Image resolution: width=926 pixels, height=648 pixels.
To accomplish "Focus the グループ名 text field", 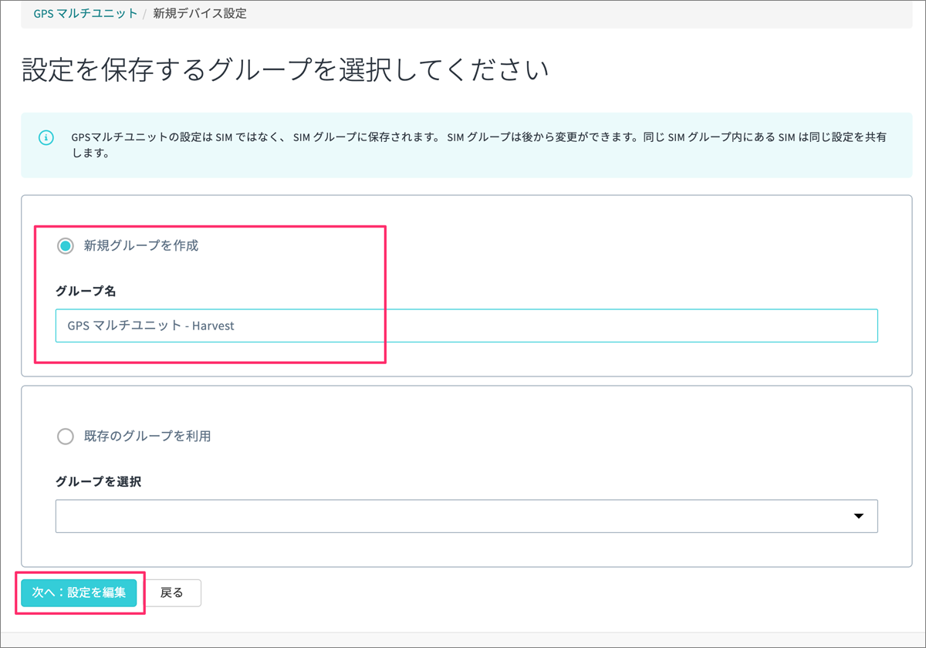I will 467,326.
